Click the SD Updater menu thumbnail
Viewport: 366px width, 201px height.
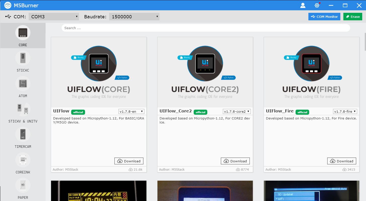pyautogui.click(x=311, y=191)
